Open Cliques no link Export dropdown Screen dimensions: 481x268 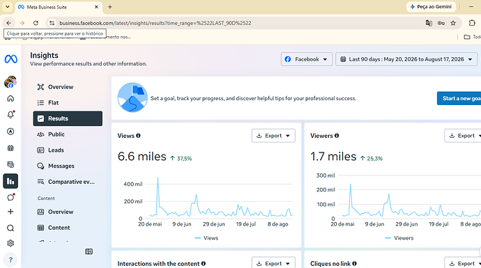tap(463, 262)
